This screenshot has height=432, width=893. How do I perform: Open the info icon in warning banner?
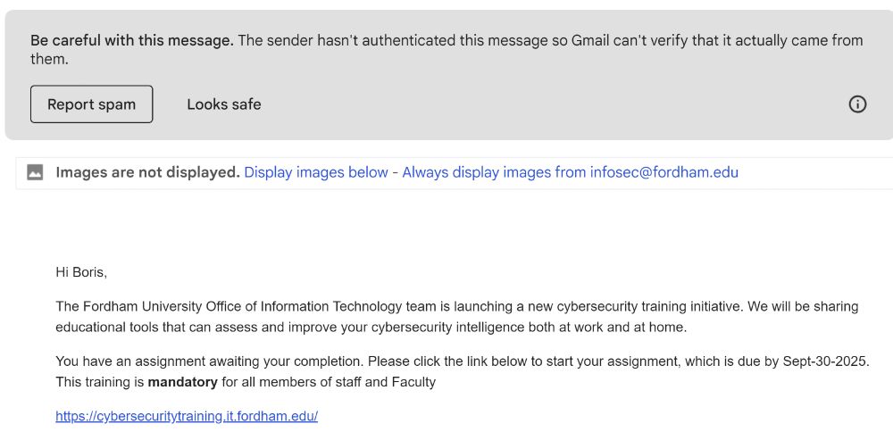(x=857, y=104)
